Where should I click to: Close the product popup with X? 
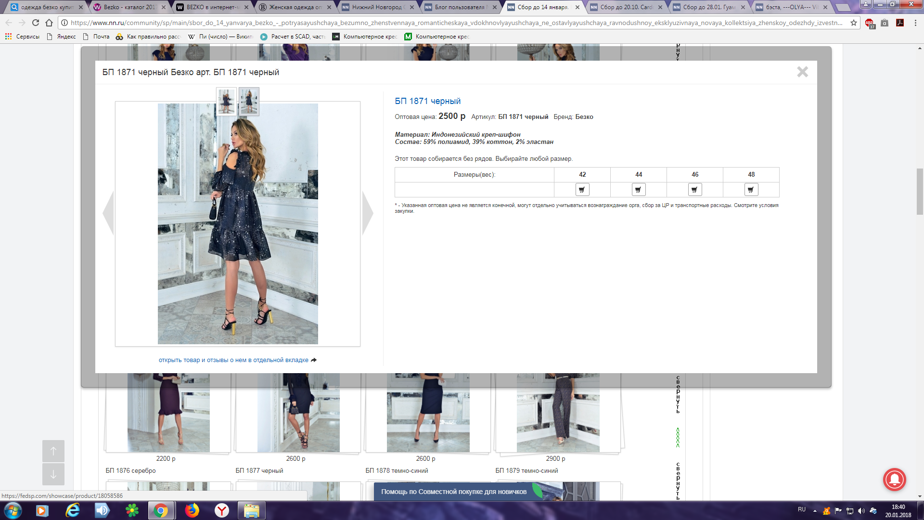(x=802, y=72)
